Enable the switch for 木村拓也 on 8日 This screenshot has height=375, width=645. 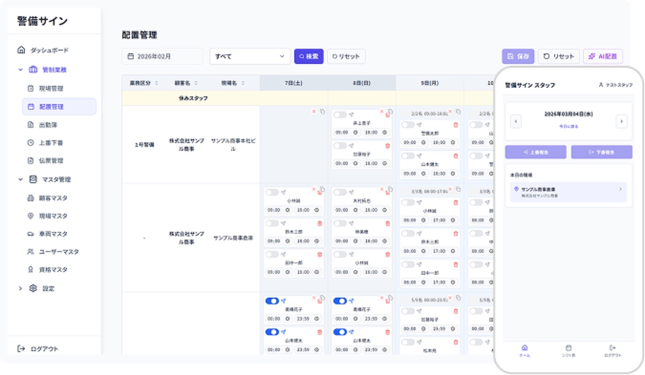coord(340,192)
